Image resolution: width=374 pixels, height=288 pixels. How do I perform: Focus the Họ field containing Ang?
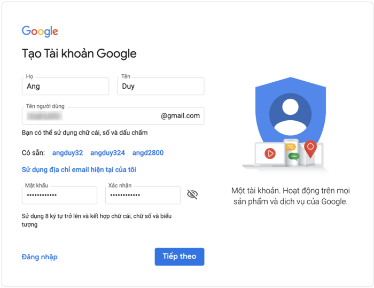65,86
